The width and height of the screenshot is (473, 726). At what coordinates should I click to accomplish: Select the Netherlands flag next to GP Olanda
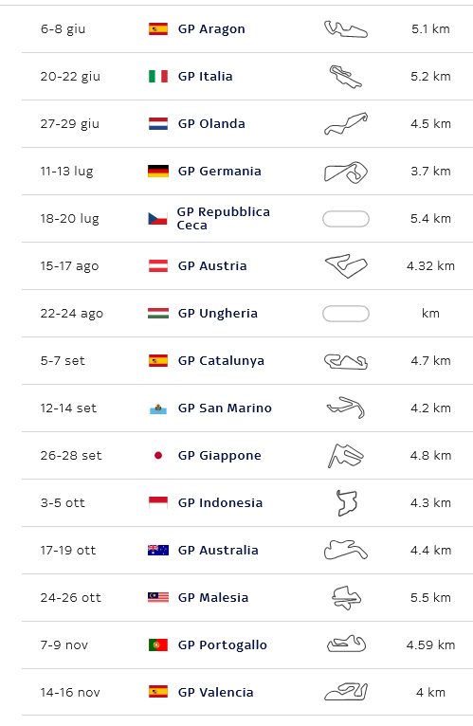[158, 123]
